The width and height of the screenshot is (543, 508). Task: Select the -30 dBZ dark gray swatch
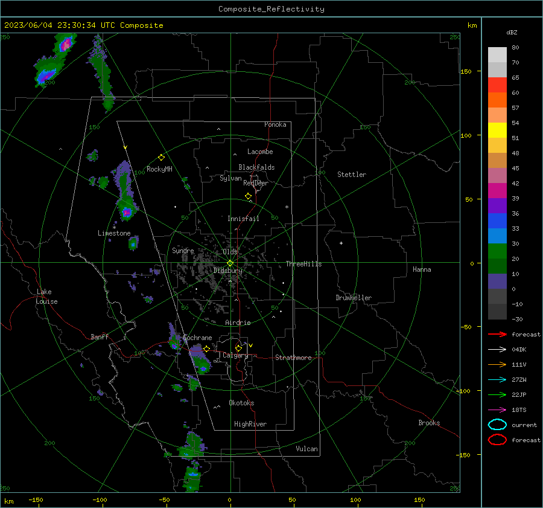[x=497, y=311]
